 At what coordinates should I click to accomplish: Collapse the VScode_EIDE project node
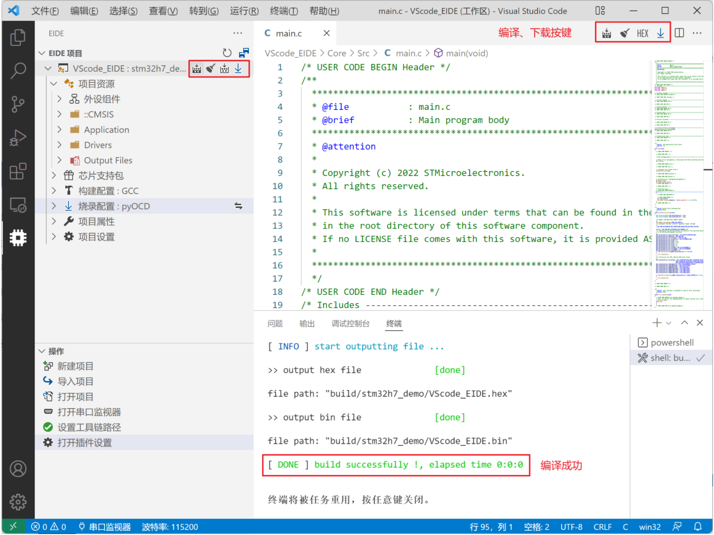pos(48,69)
